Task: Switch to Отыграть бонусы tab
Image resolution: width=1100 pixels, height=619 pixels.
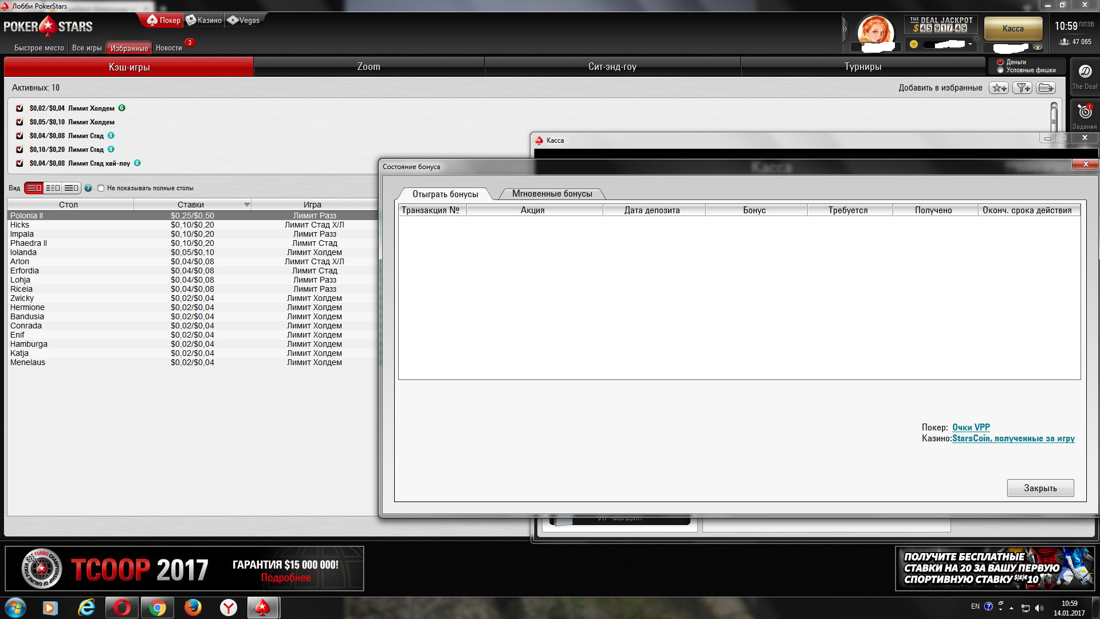Action: point(445,194)
